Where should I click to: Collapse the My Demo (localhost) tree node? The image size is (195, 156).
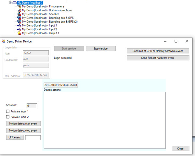10,3
